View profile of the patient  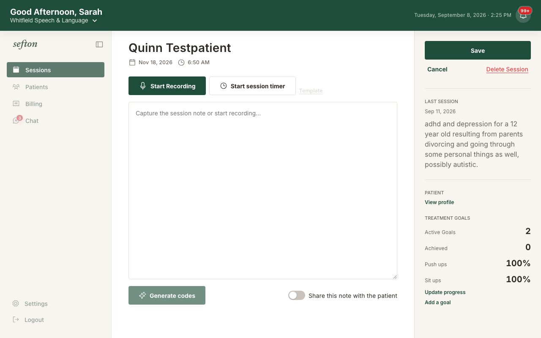pyautogui.click(x=439, y=202)
